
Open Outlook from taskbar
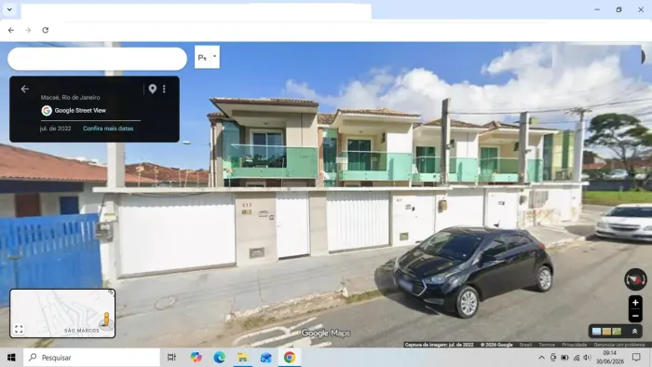tap(266, 358)
